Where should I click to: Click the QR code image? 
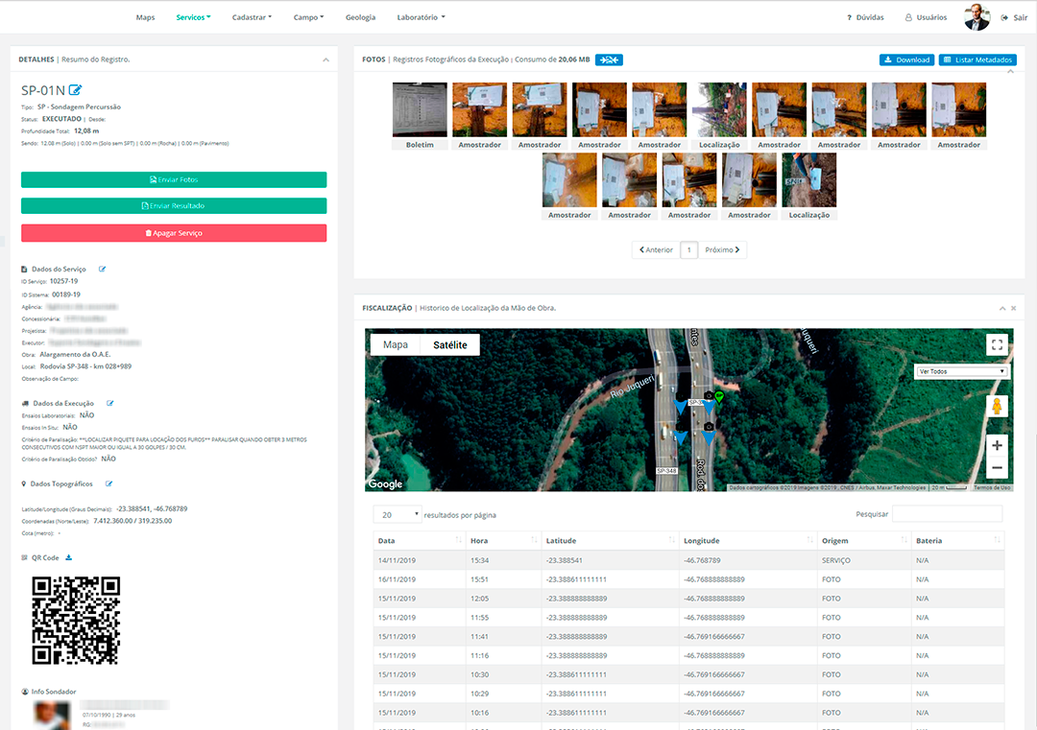tap(76, 621)
